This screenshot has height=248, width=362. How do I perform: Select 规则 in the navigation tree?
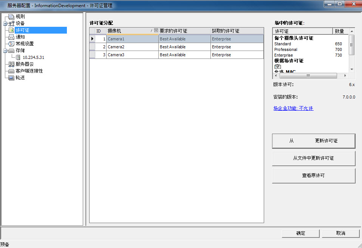point(20,16)
